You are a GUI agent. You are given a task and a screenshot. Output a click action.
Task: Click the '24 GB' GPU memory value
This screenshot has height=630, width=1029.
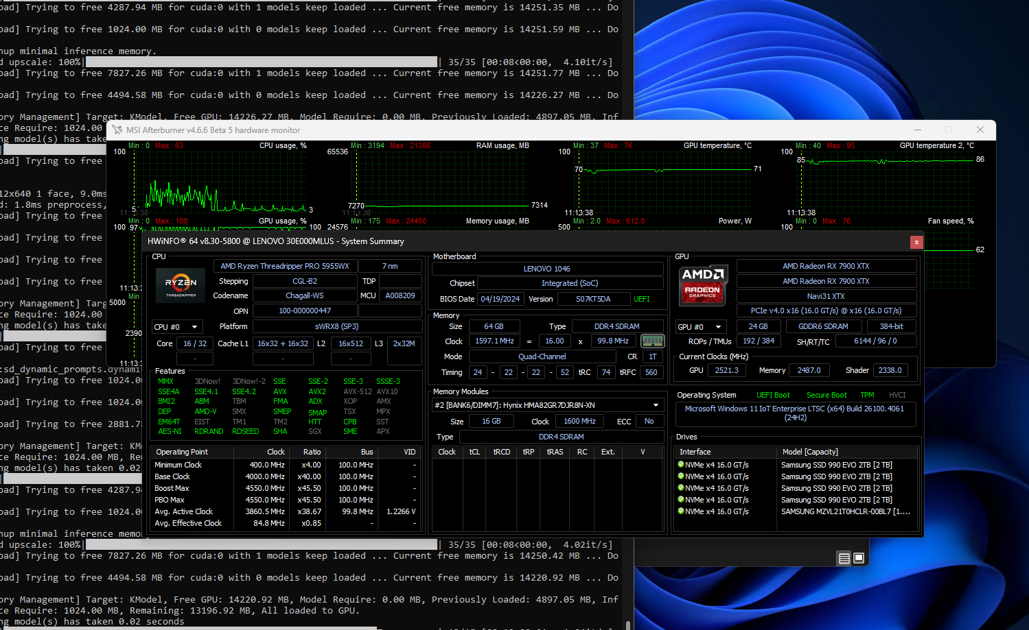point(758,326)
